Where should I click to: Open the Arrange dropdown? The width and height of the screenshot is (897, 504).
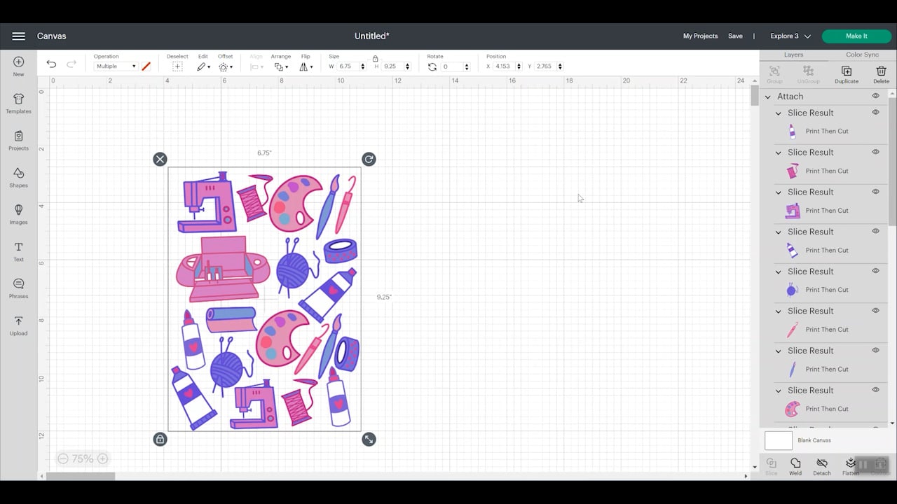tap(281, 66)
